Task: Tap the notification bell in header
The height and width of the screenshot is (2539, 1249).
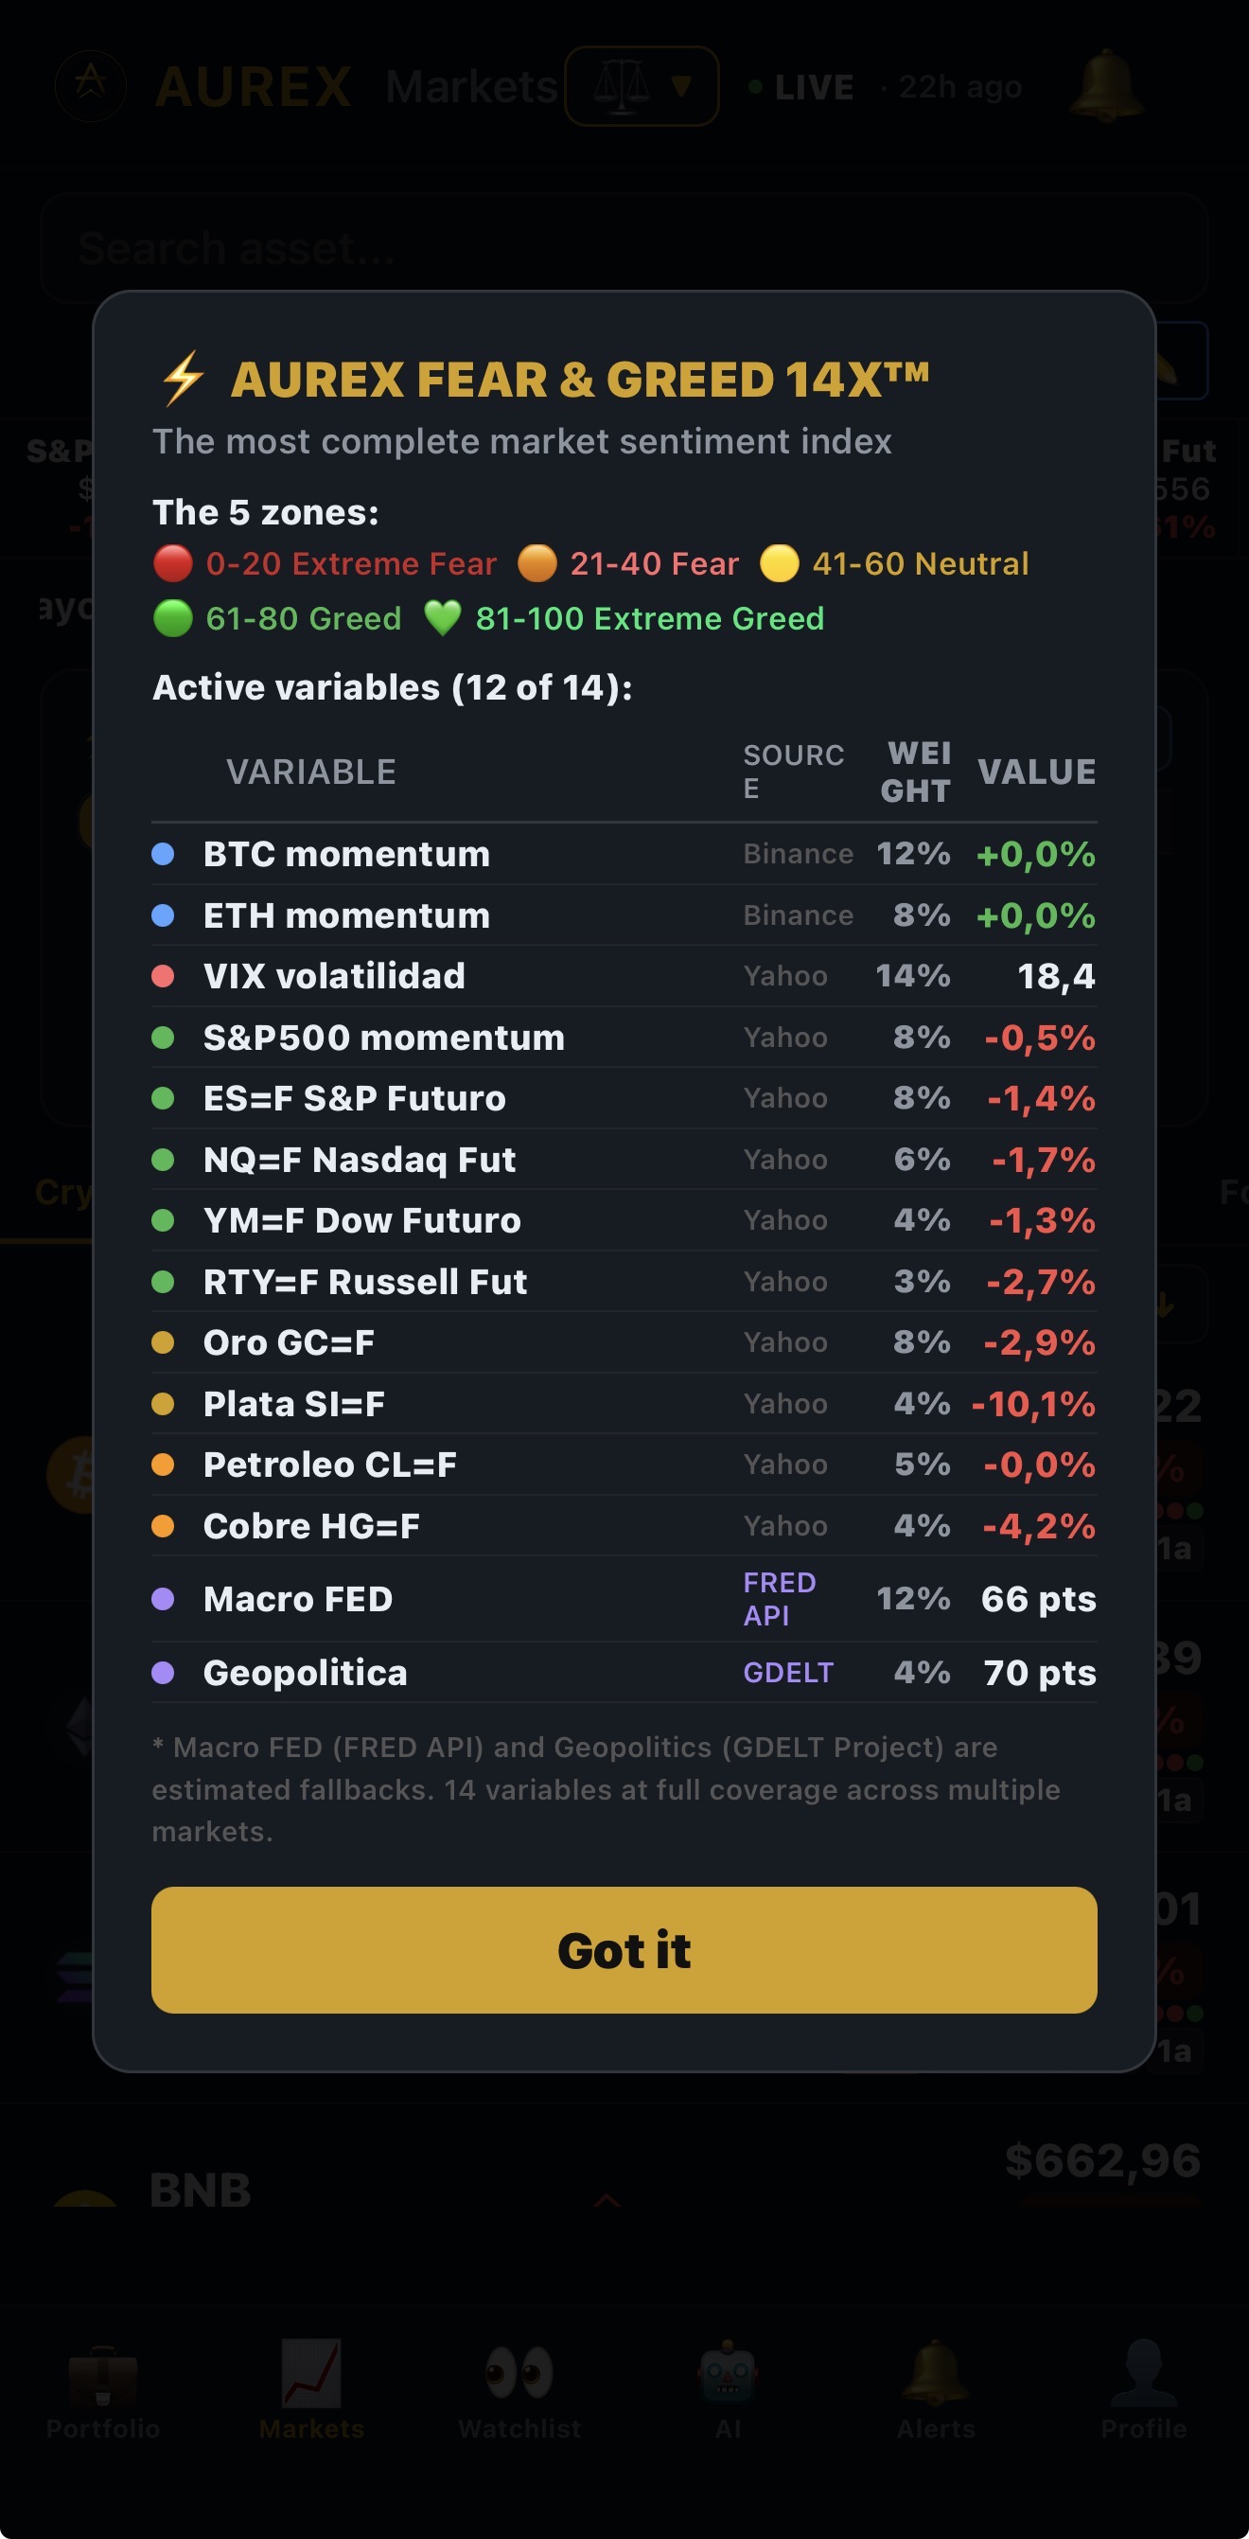Action: 1106,86
